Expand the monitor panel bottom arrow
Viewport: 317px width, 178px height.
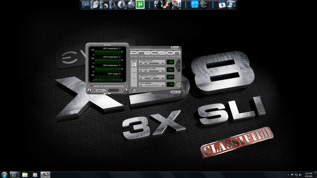(x=107, y=94)
